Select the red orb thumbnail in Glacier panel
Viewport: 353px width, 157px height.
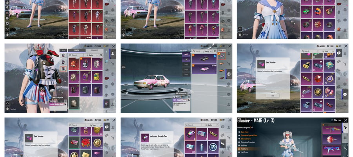pos(331,140)
